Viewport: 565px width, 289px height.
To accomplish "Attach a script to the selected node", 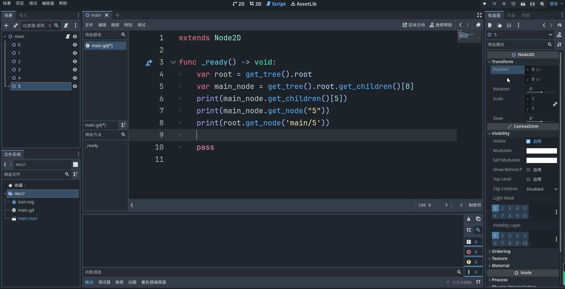I will point(66,25).
